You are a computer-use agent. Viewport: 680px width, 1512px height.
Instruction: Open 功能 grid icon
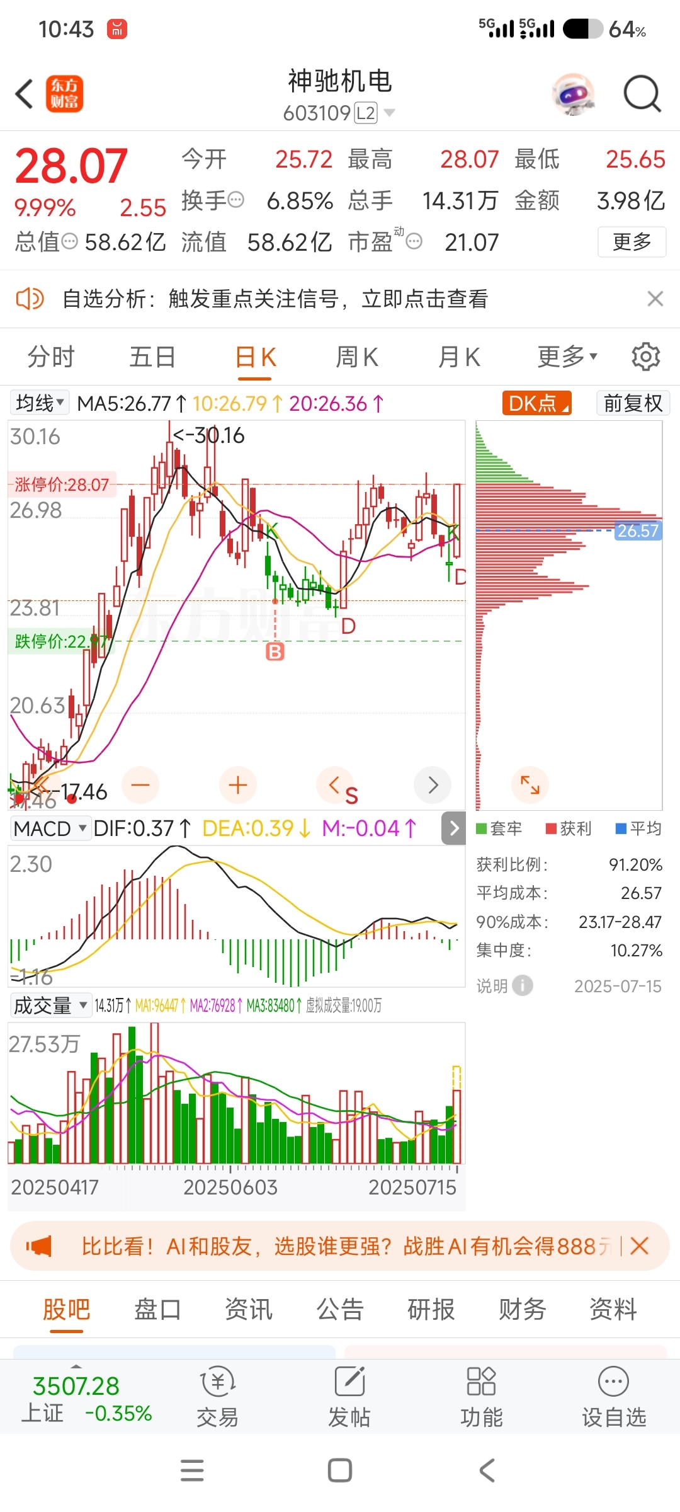[482, 1398]
